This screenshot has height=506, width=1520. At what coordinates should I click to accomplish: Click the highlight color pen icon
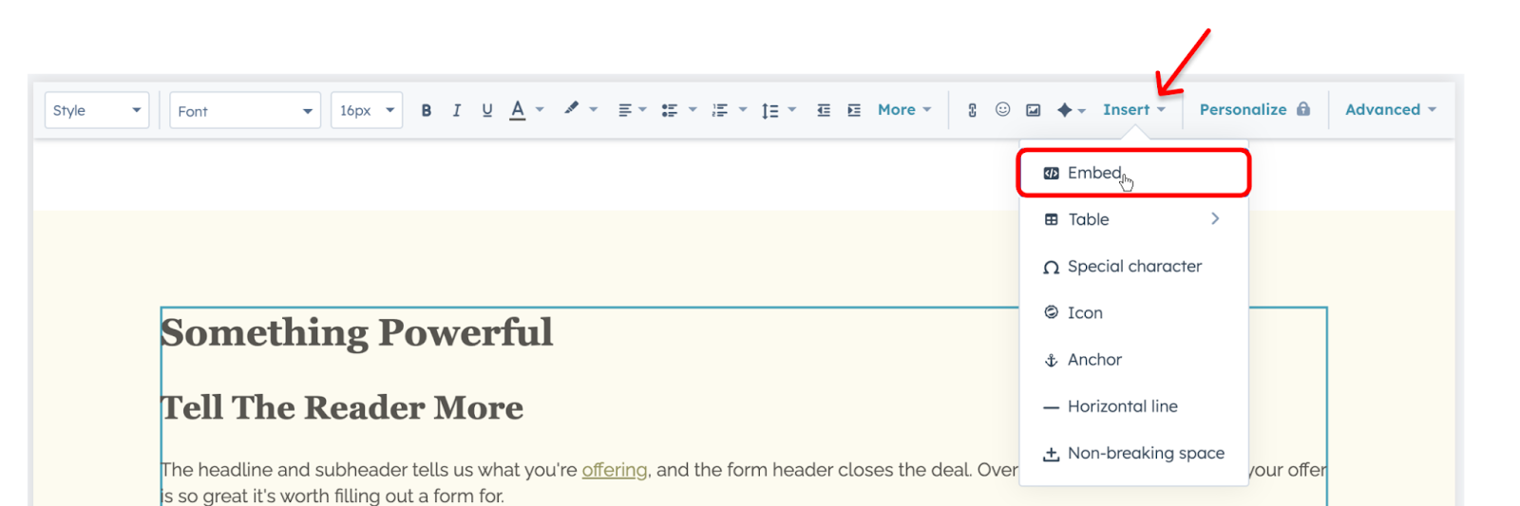click(x=571, y=109)
